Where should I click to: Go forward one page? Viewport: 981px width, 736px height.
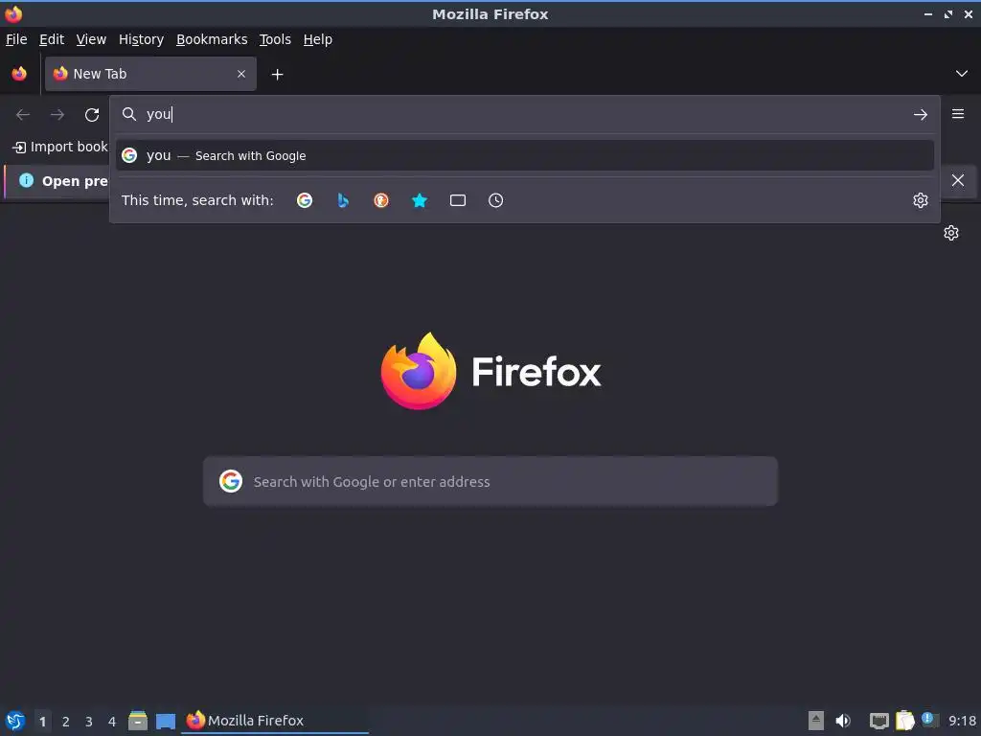pos(57,115)
